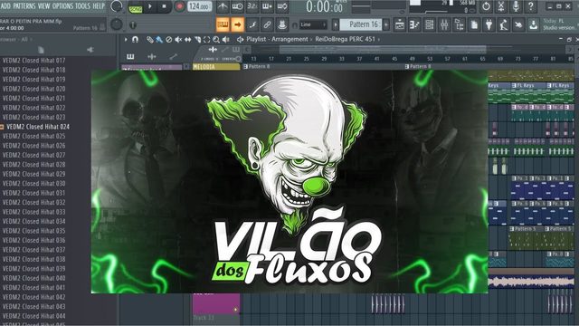Click the tempo tapper figure icon
Screen dimensions: 579x326
coord(504,24)
